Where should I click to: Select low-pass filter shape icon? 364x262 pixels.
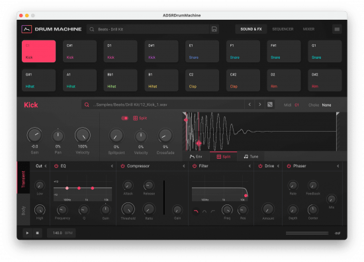pyautogui.click(x=196, y=211)
